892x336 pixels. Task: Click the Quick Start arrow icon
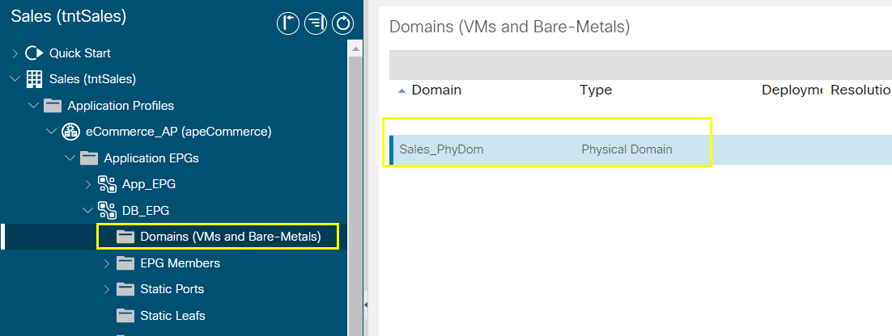[35, 53]
